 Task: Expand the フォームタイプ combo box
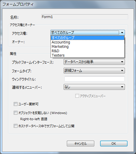coord(94,71)
